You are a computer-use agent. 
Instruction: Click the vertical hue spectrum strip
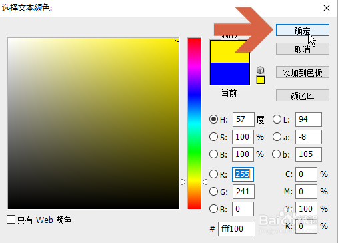[194, 124]
